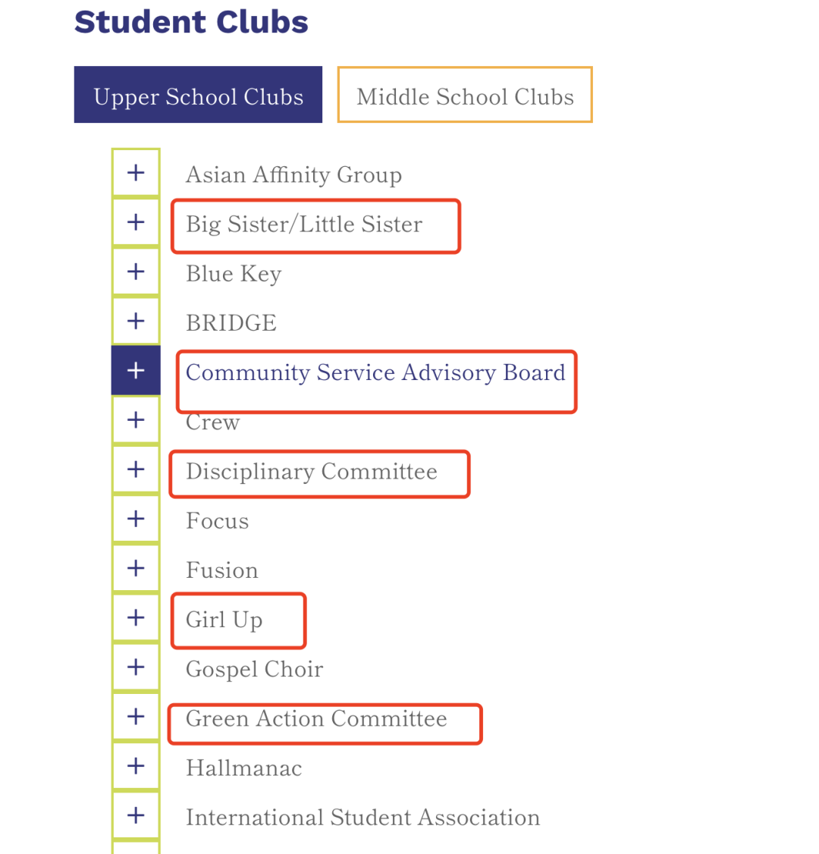
Task: Expand the Asian Affinity Group plus icon
Action: pos(136,173)
